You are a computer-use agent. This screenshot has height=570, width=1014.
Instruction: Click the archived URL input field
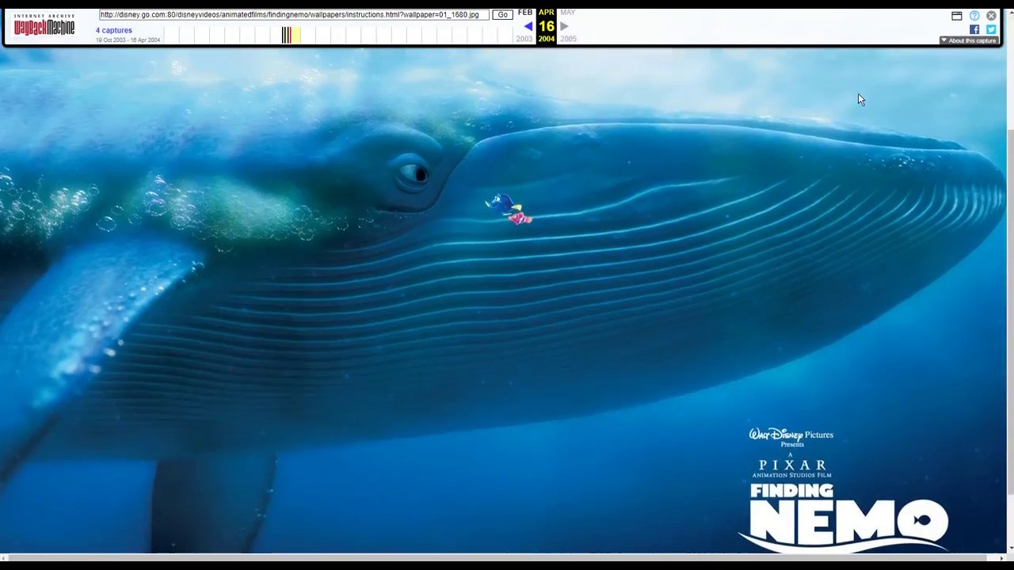point(294,15)
